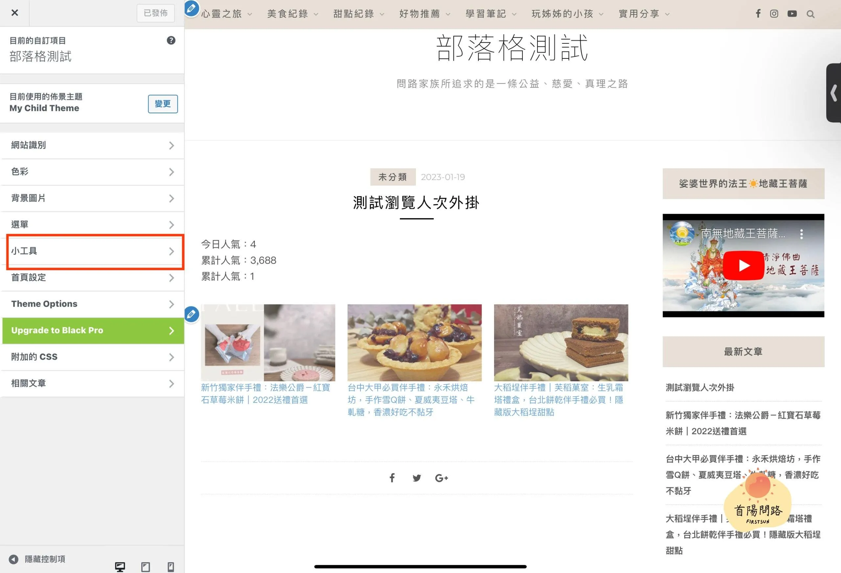The height and width of the screenshot is (573, 841).
Task: Open the YouTube icon in header
Action: tap(792, 14)
